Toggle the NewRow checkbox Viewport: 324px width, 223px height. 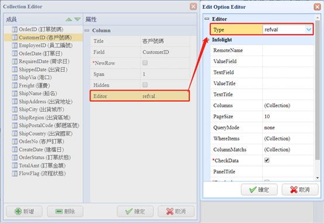coord(145,63)
